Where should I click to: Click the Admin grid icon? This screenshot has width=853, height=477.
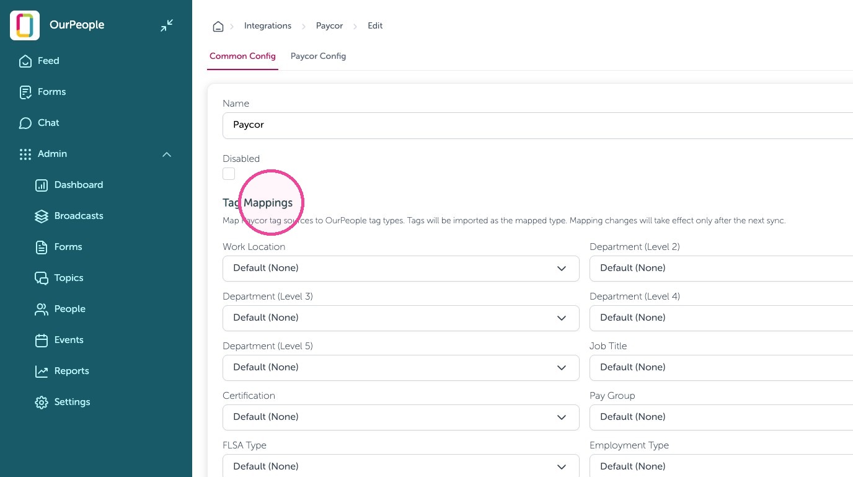click(x=25, y=154)
